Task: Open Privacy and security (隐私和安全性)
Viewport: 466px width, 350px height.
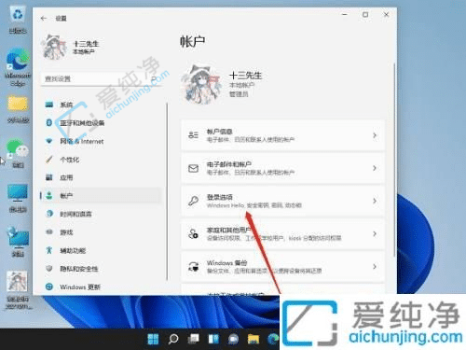Action: (x=101, y=269)
